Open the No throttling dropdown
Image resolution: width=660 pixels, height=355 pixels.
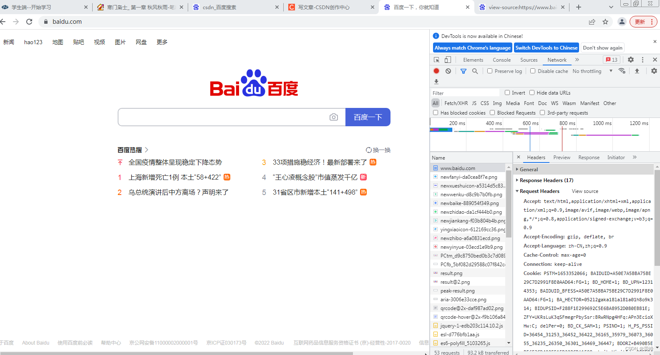click(x=592, y=71)
